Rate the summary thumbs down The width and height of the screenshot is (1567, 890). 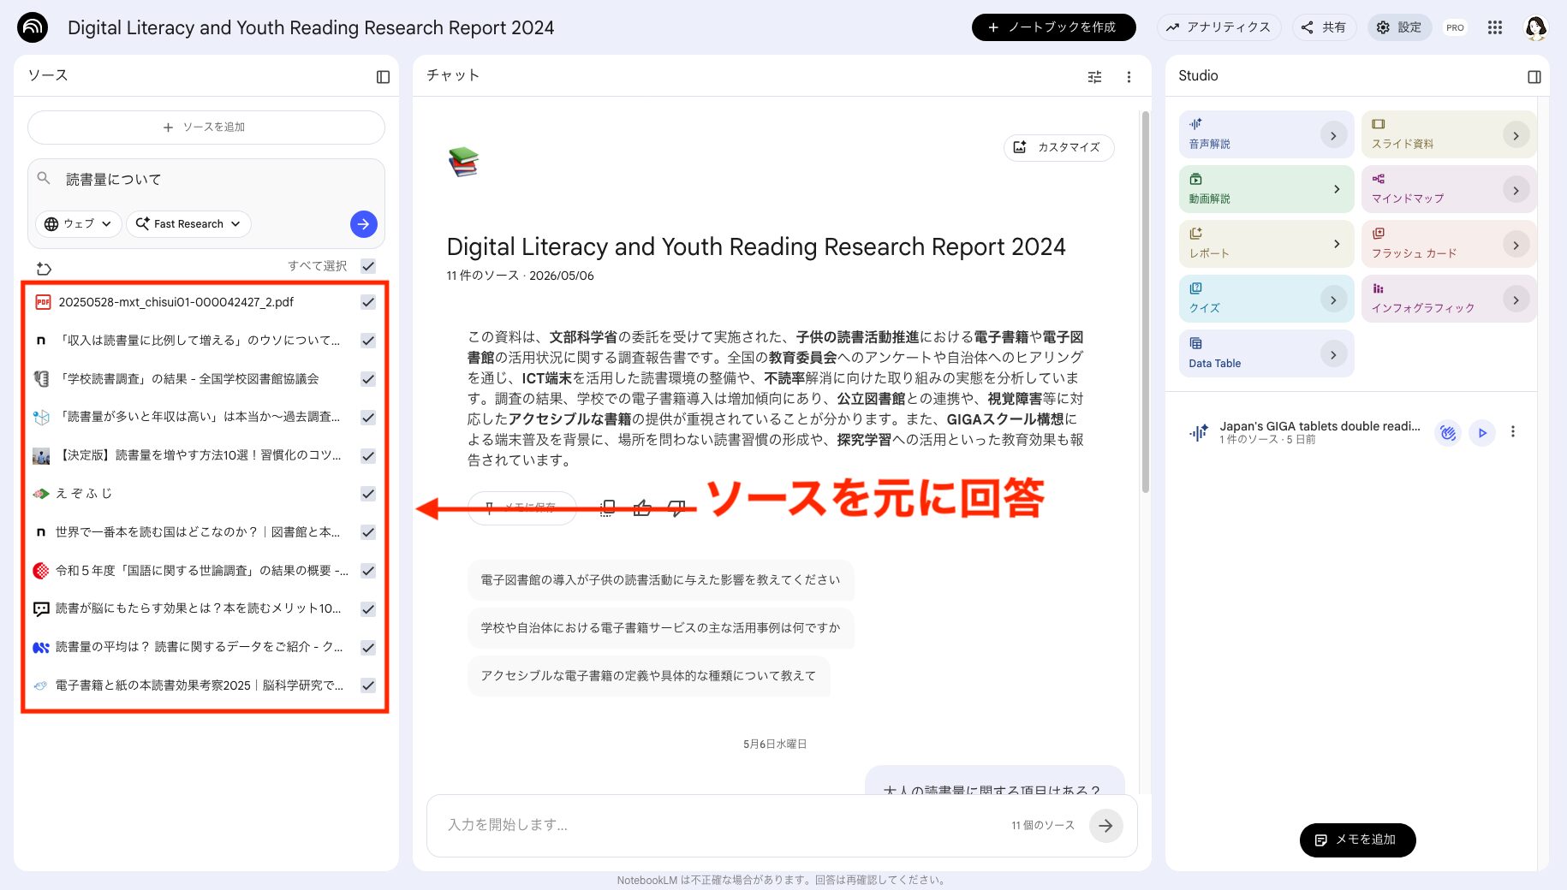[676, 508]
